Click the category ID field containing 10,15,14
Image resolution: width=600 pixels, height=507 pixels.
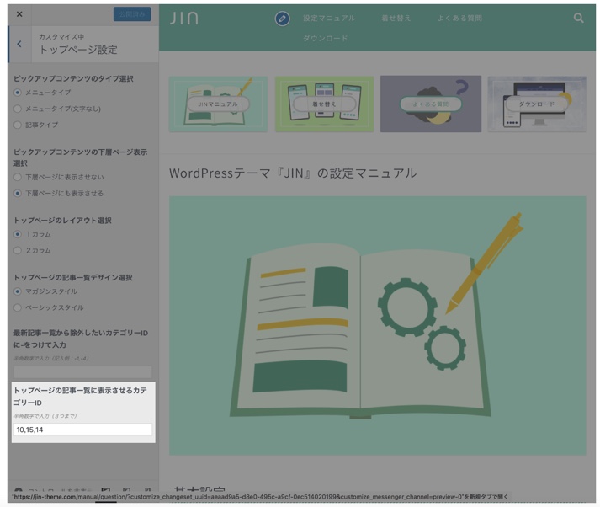coord(82,430)
